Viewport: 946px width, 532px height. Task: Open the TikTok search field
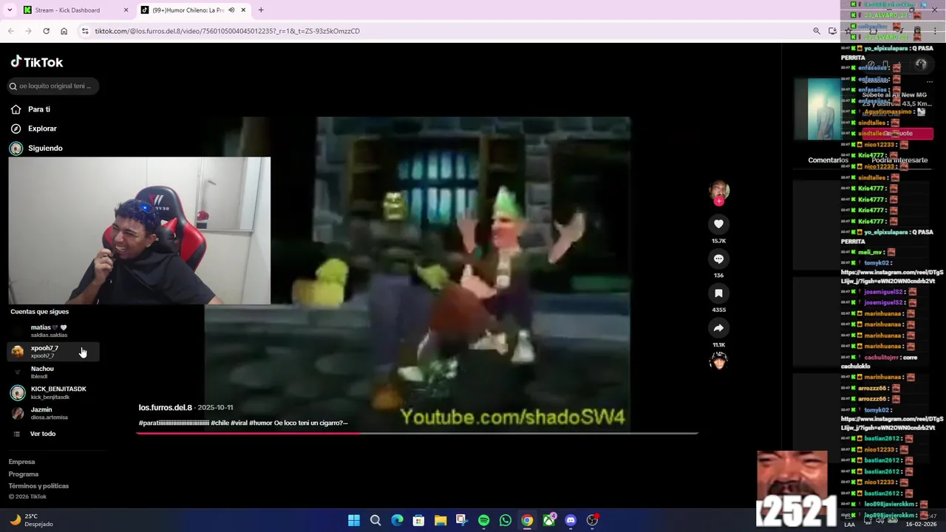52,86
